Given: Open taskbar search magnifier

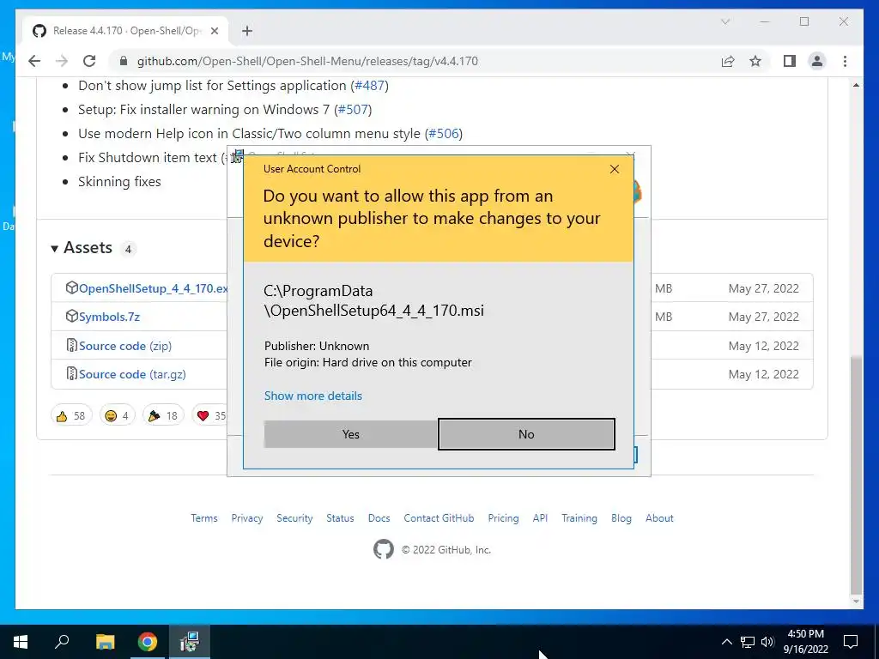Looking at the screenshot, I should (x=62, y=642).
